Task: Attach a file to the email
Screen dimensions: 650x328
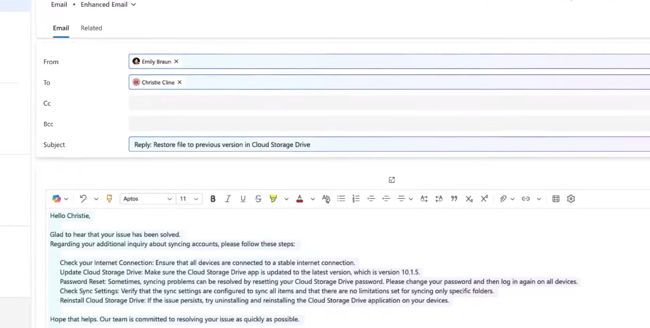Action: [503, 198]
